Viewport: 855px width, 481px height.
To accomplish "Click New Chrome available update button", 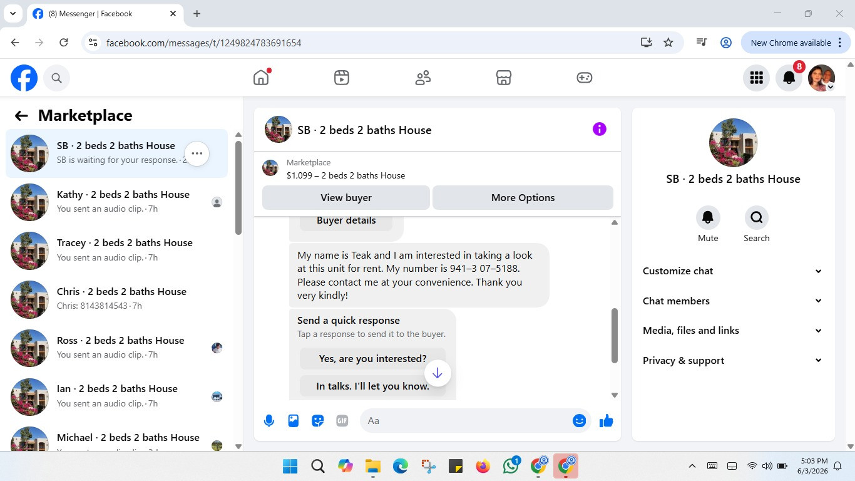I will (x=795, y=43).
